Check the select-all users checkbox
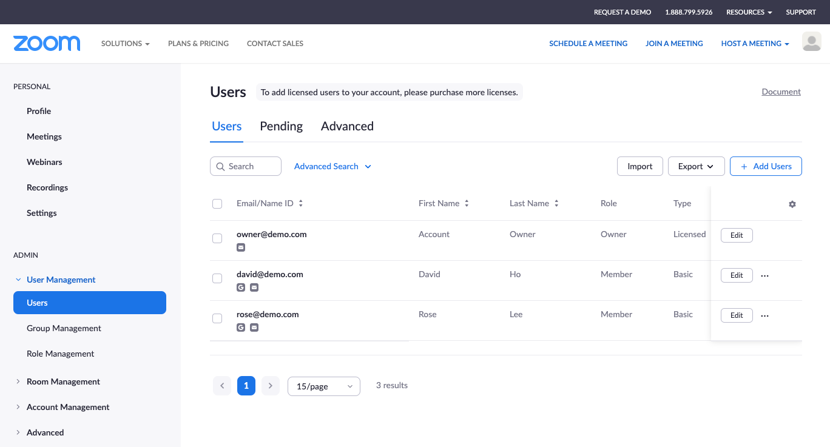Viewport: 830px width, 447px height. click(217, 204)
